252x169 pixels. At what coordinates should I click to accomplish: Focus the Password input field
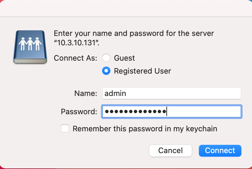coord(172,111)
